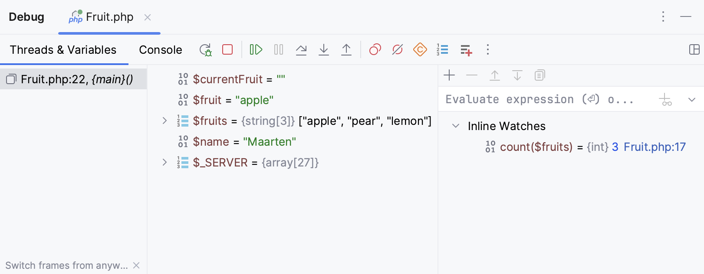Toggle Mute Breakpoints
Viewport: 704px width, 274px height.
[398, 50]
